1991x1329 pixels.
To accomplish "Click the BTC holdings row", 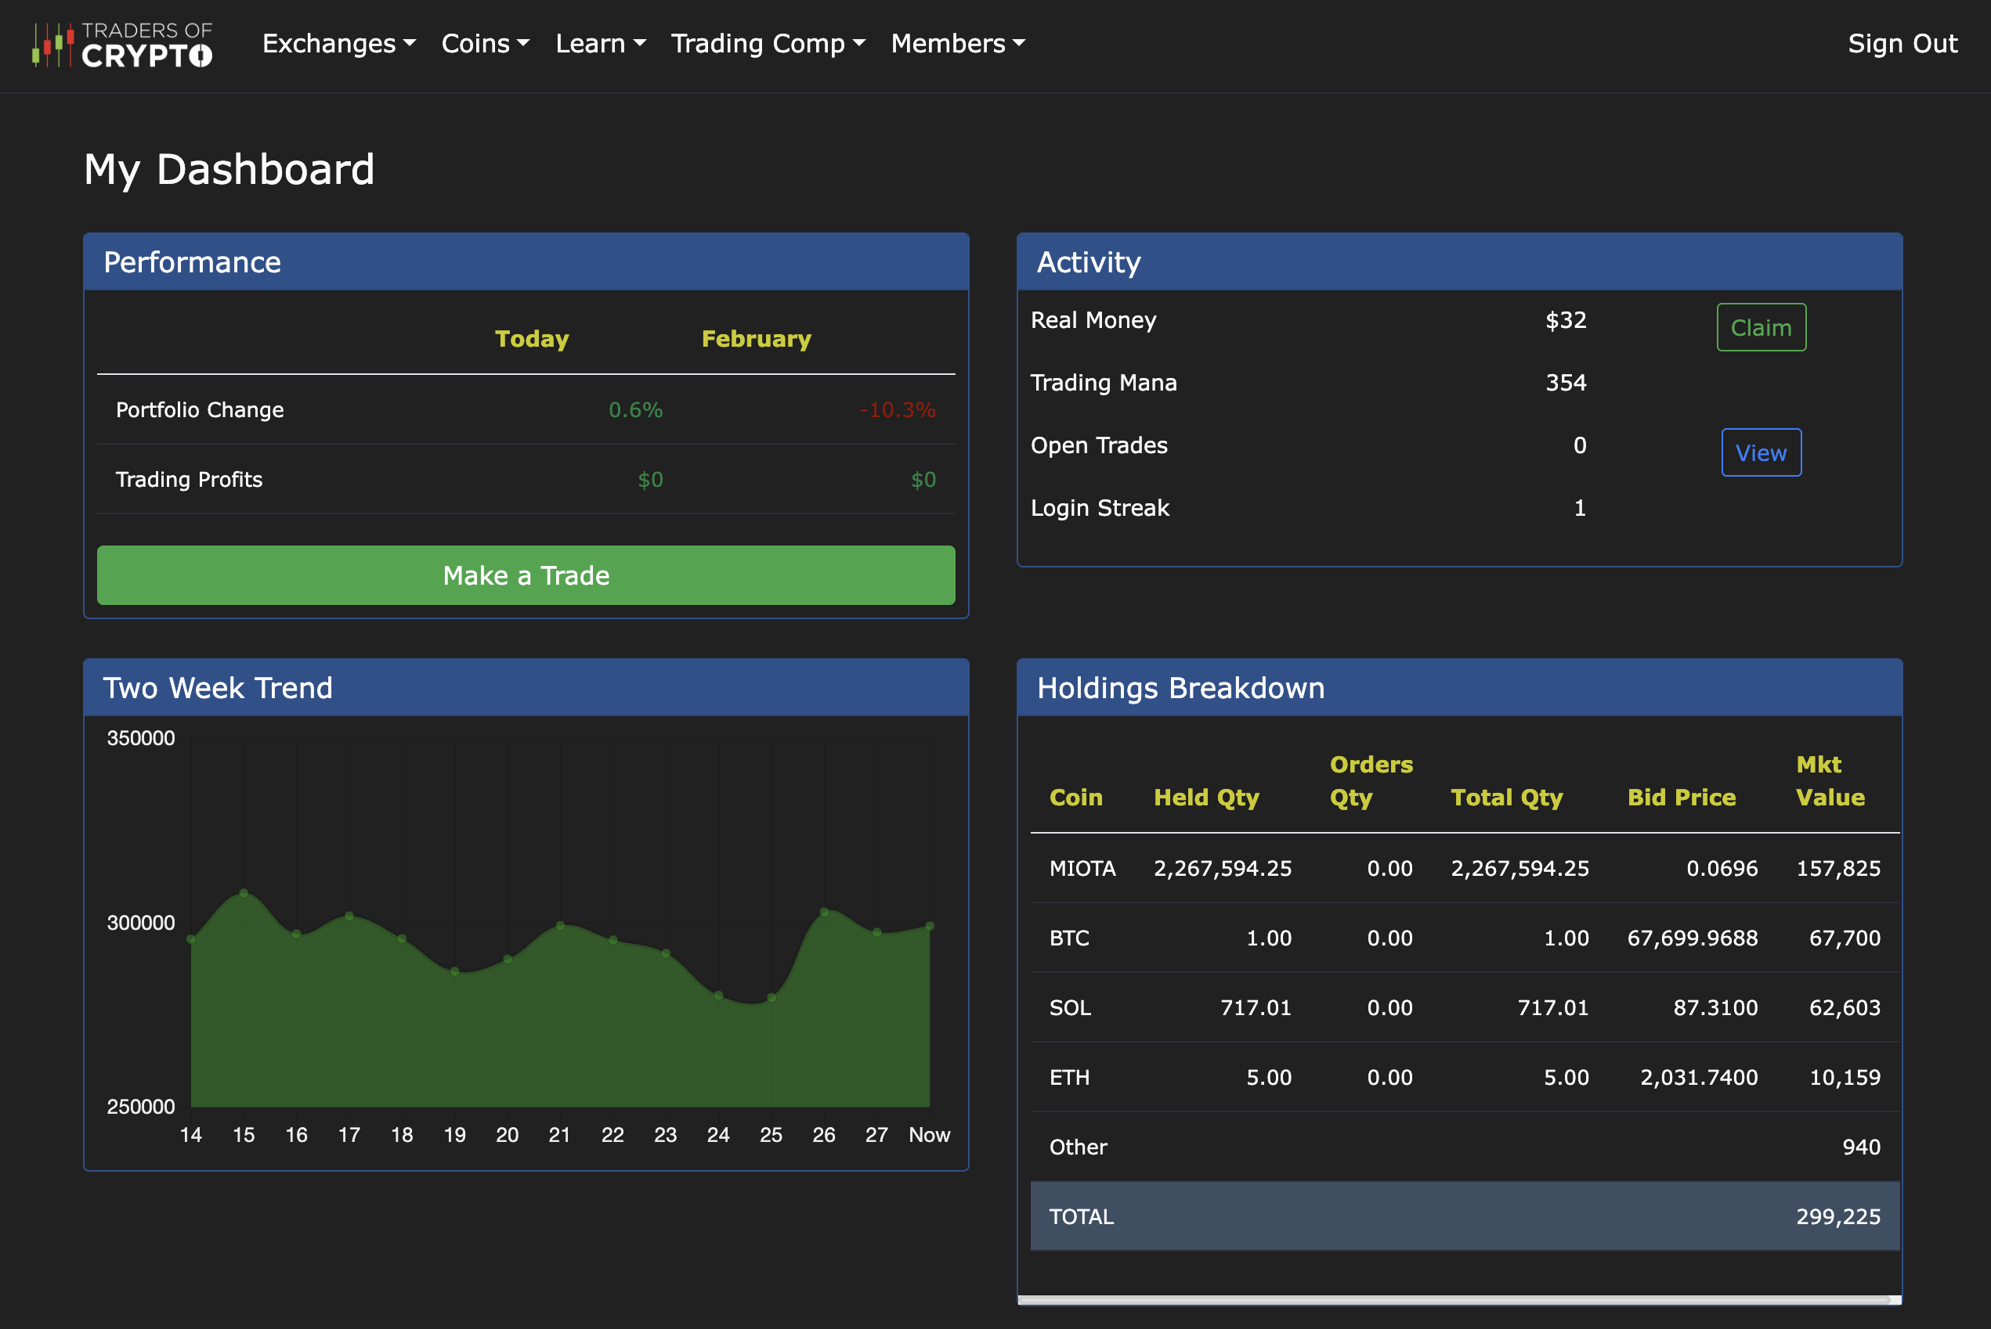I will pyautogui.click(x=1460, y=938).
